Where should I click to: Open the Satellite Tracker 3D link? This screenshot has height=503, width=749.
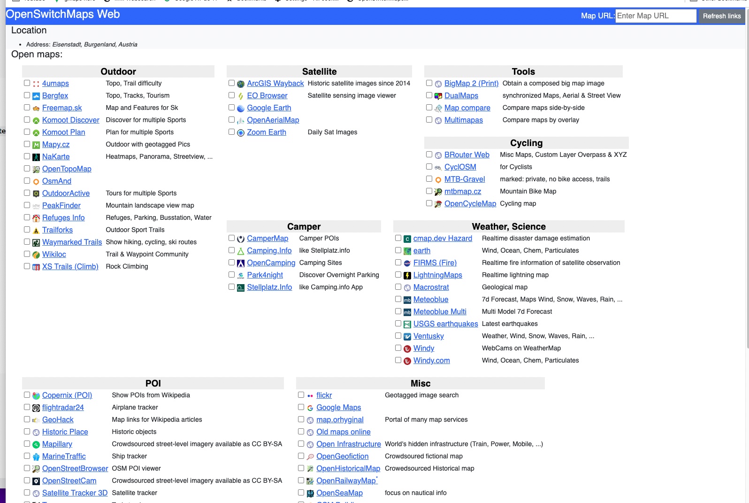(x=75, y=493)
